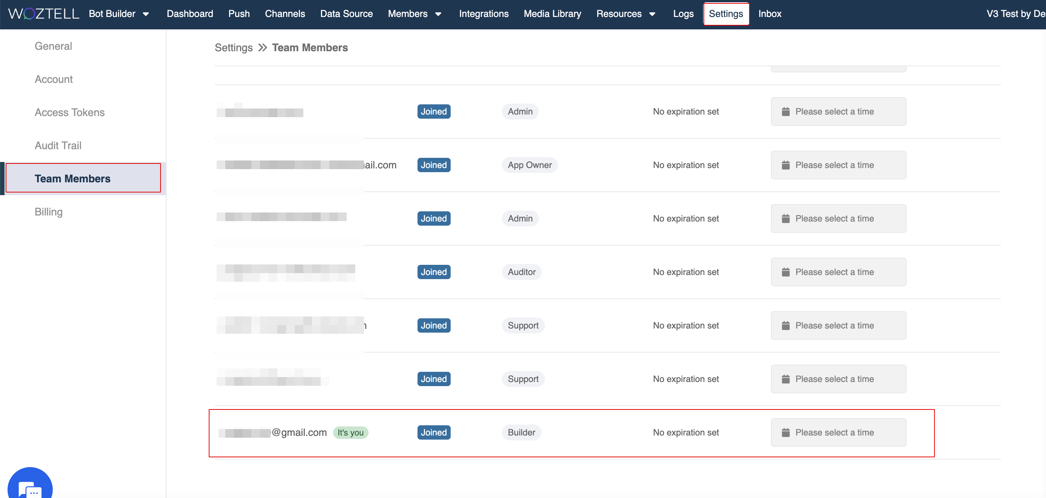Expand the Bot Builder dropdown arrow
1046x498 pixels.
pos(146,14)
